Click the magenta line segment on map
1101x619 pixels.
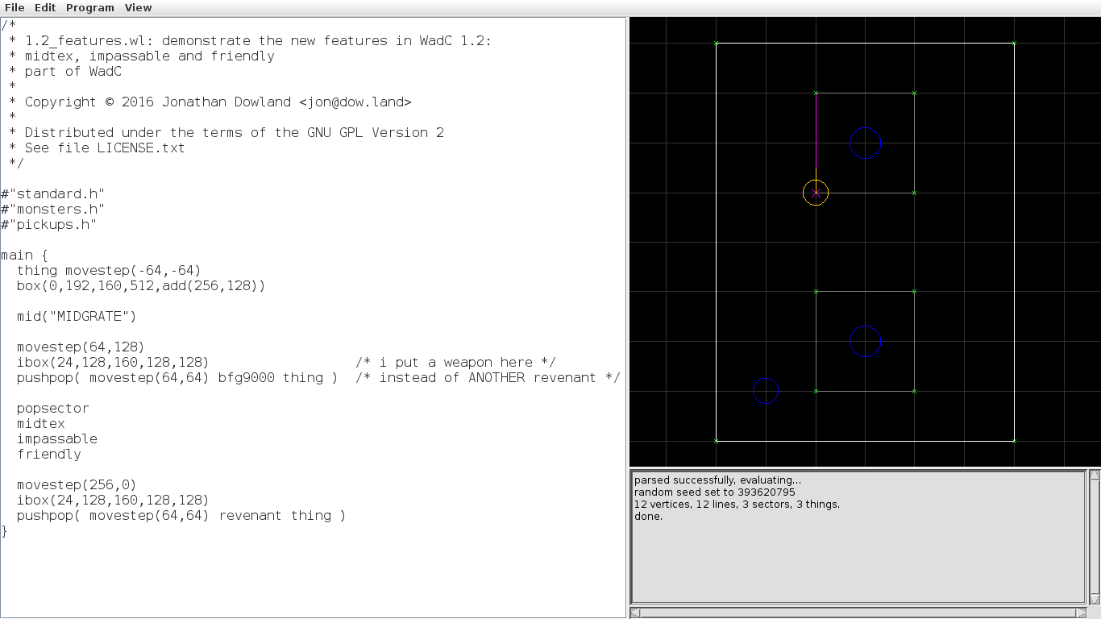coord(816,129)
